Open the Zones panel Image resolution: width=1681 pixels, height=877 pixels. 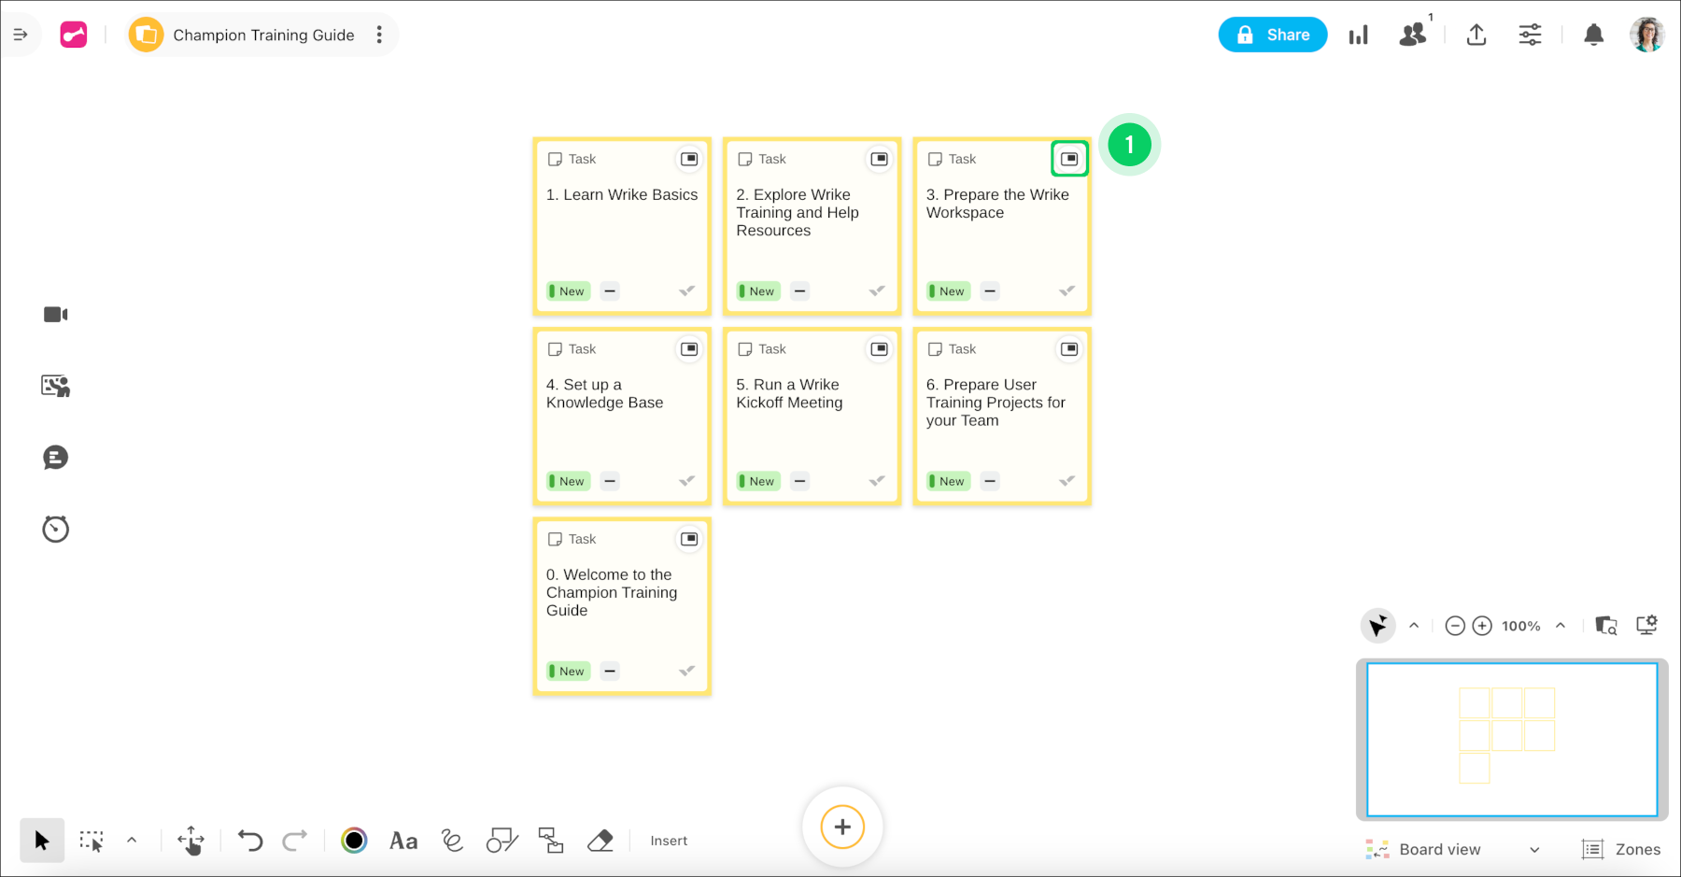pyautogui.click(x=1621, y=849)
